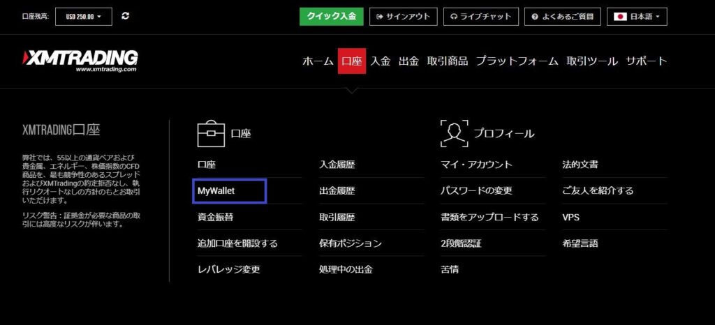Viewport: 715px width, 325px height.
Task: Open よくあるご質問 page
Action: point(562,16)
